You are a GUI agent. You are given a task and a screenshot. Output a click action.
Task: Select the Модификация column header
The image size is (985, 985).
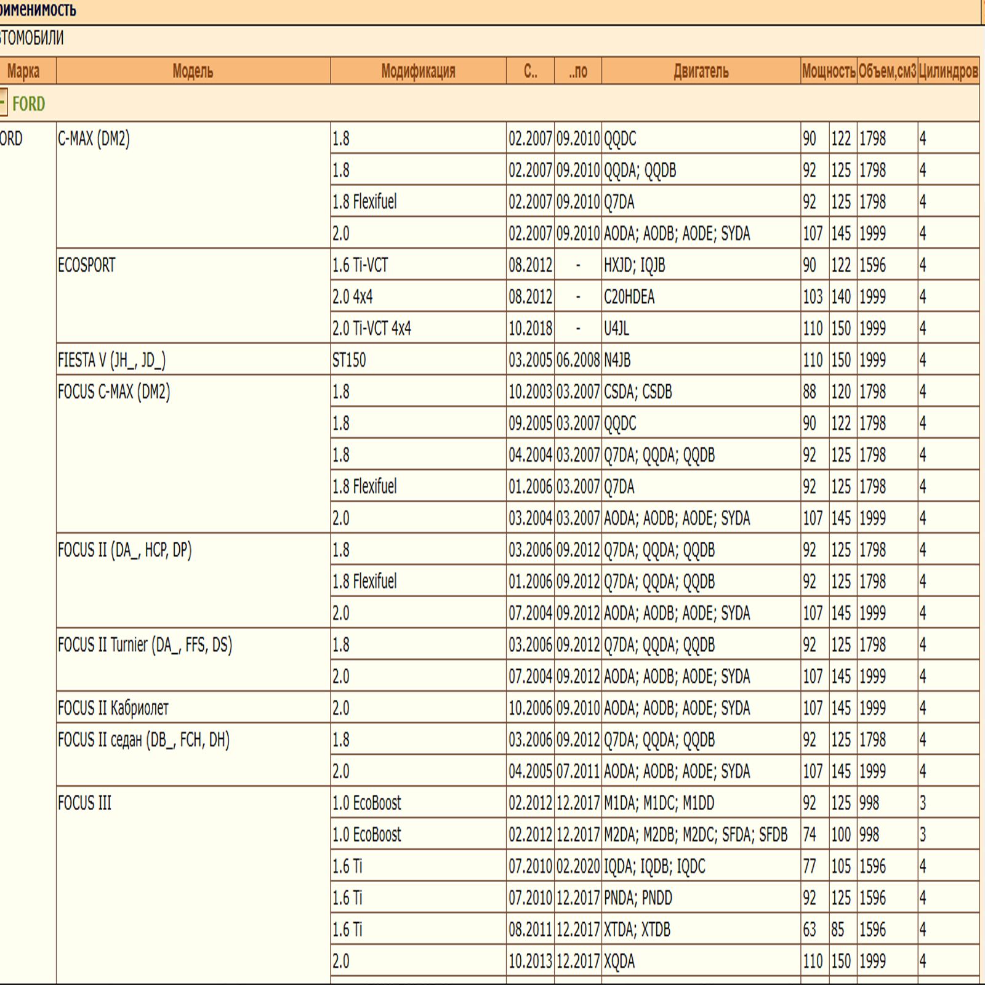point(418,71)
